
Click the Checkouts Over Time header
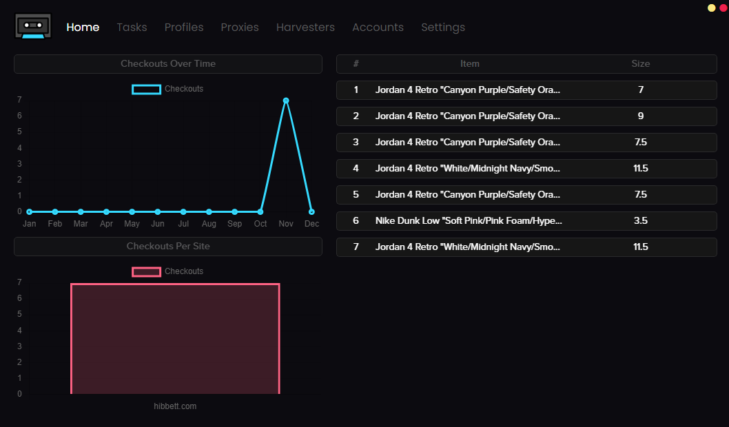[x=168, y=64]
